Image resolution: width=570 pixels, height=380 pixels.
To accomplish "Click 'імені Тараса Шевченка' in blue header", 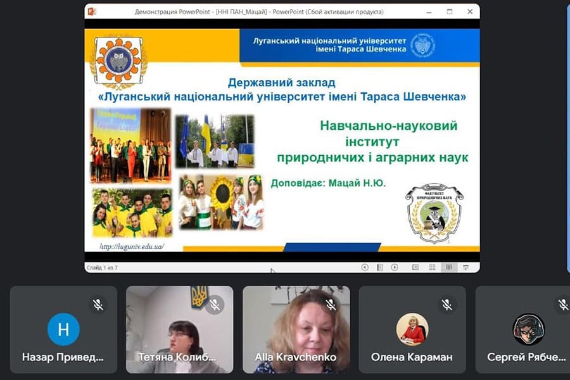I will click(x=360, y=49).
